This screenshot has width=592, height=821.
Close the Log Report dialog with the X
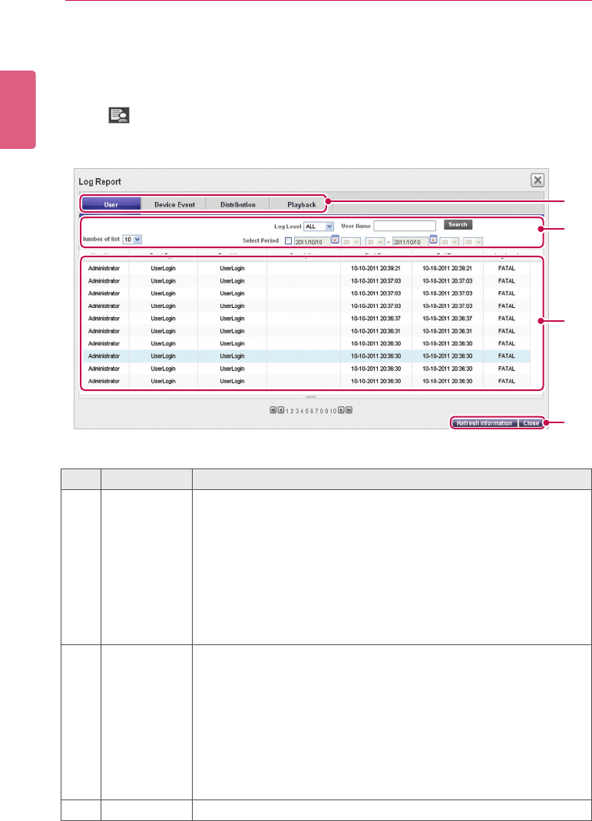(537, 180)
